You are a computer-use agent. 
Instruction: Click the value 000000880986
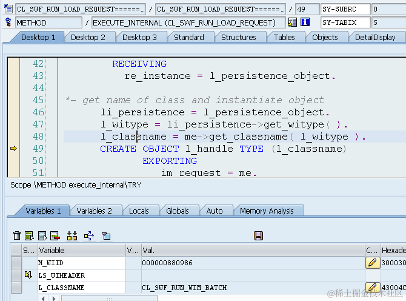coord(167,263)
